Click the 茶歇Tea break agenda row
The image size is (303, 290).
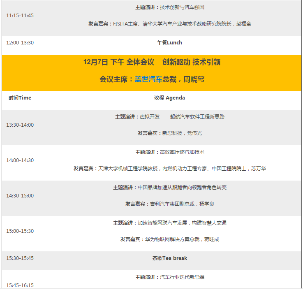pyautogui.click(x=169, y=258)
